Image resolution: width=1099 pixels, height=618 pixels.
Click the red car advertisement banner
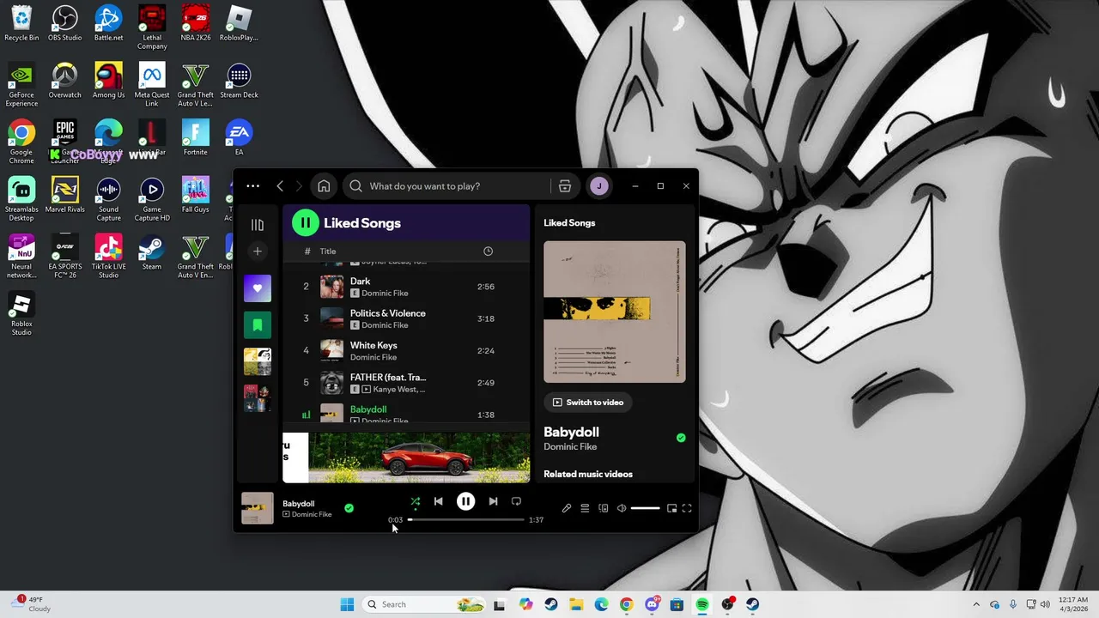coord(406,457)
